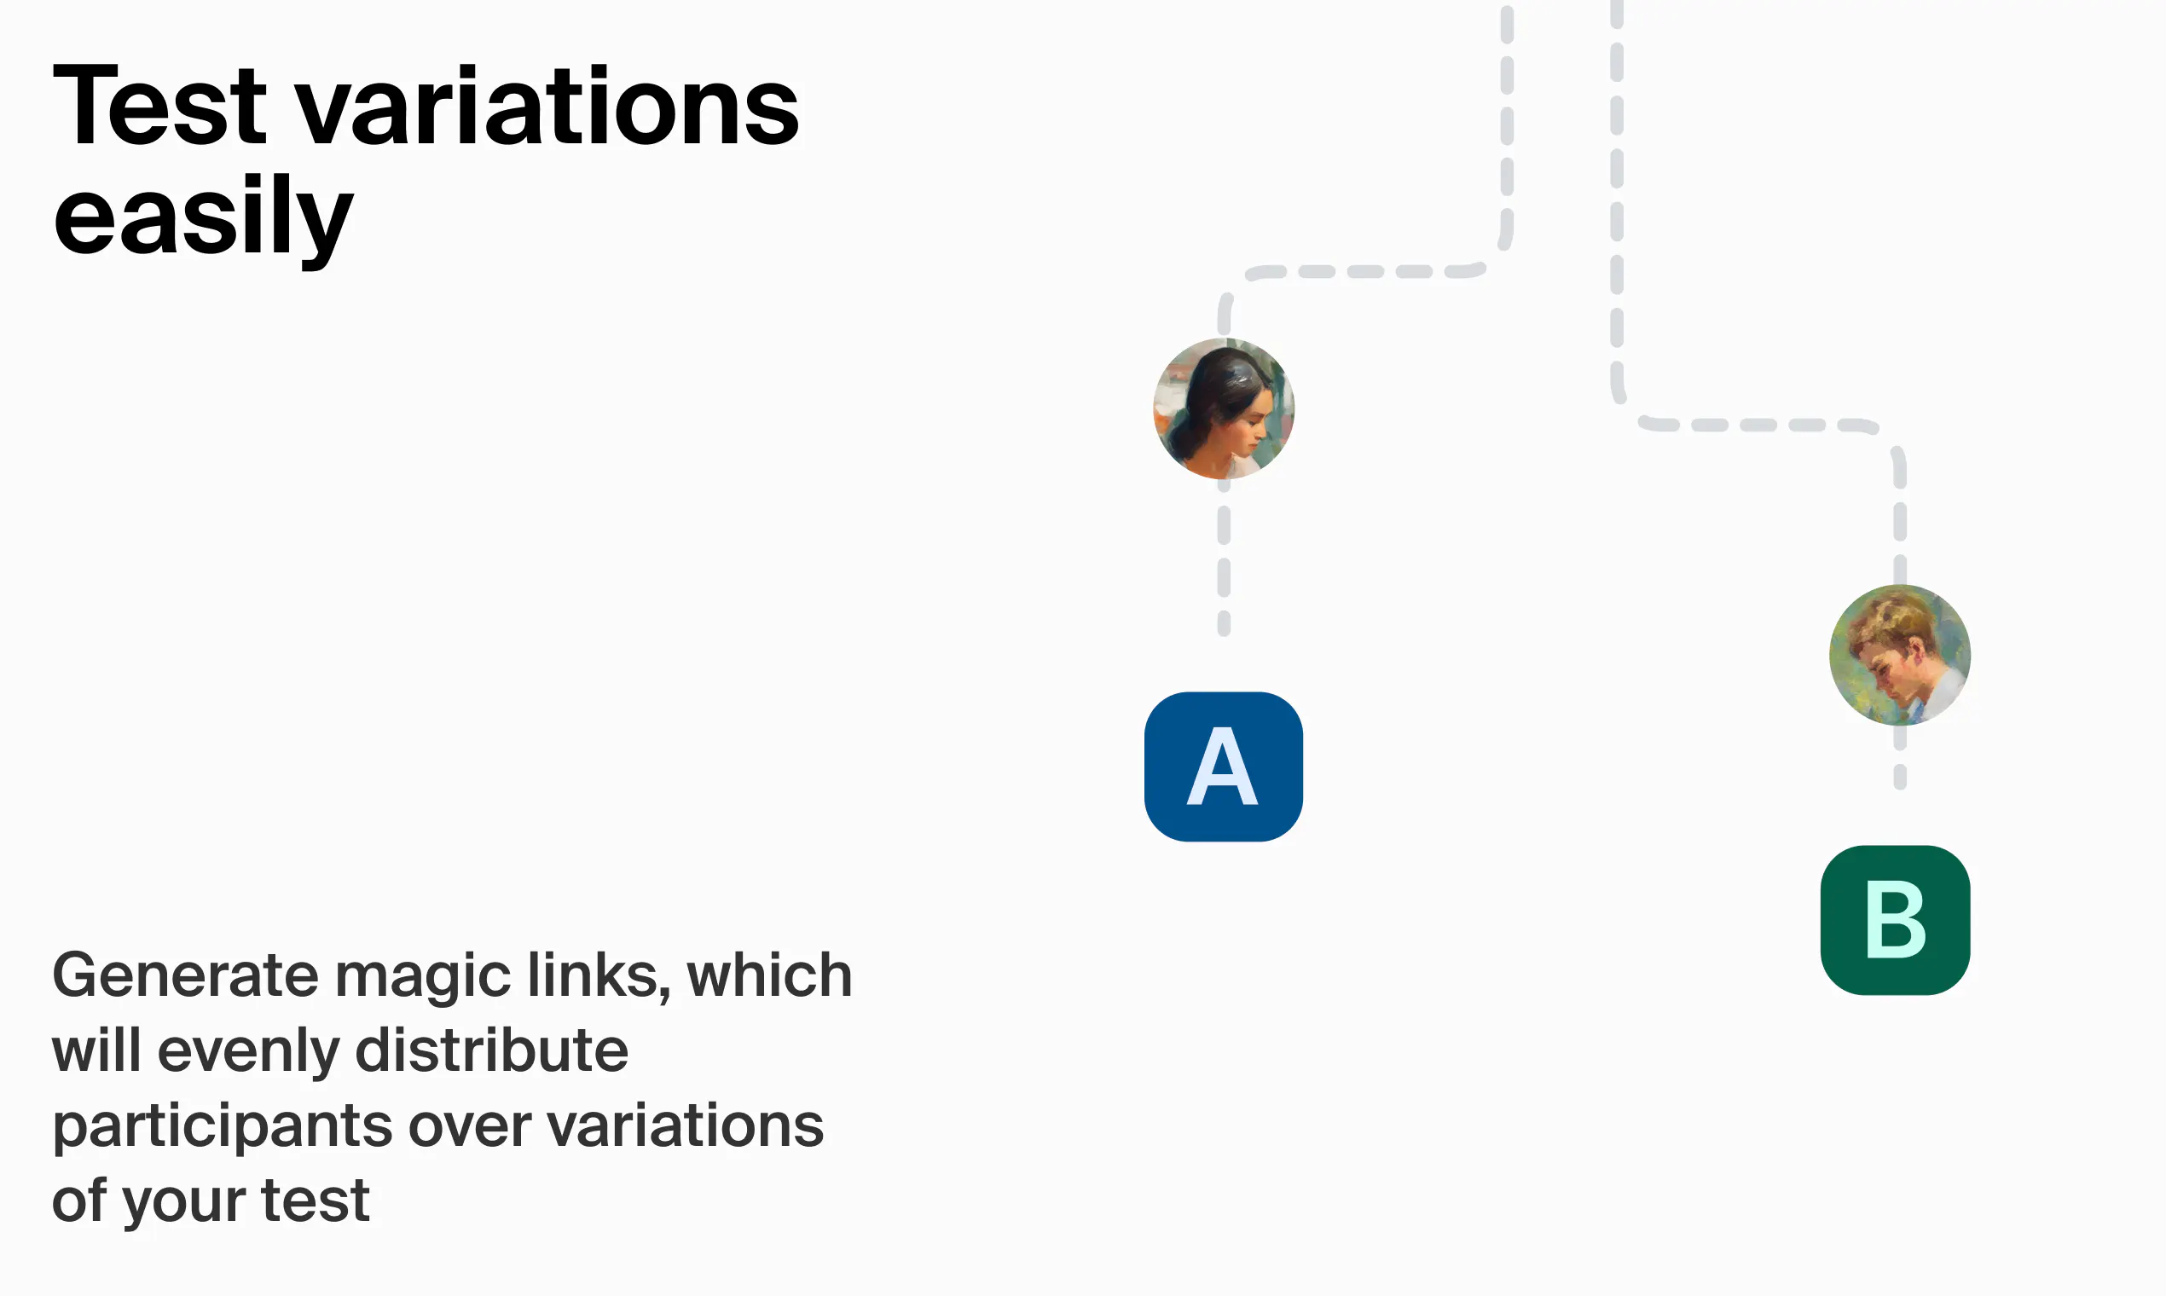The width and height of the screenshot is (2166, 1296).
Task: Click dashed line between man avatar and B
Action: click(x=1900, y=758)
